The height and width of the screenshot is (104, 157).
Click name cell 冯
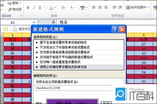coord(13,81)
